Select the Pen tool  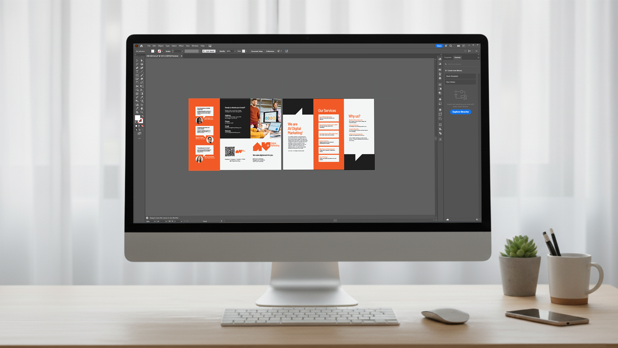137,68
